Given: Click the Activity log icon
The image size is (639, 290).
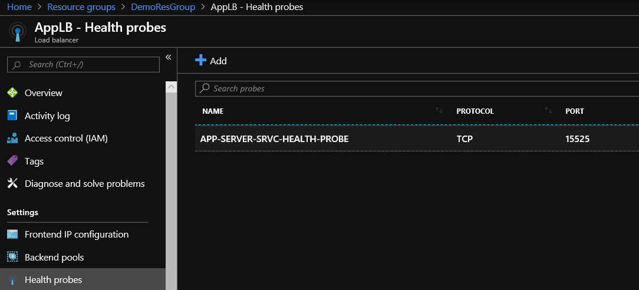Looking at the screenshot, I should [x=12, y=116].
